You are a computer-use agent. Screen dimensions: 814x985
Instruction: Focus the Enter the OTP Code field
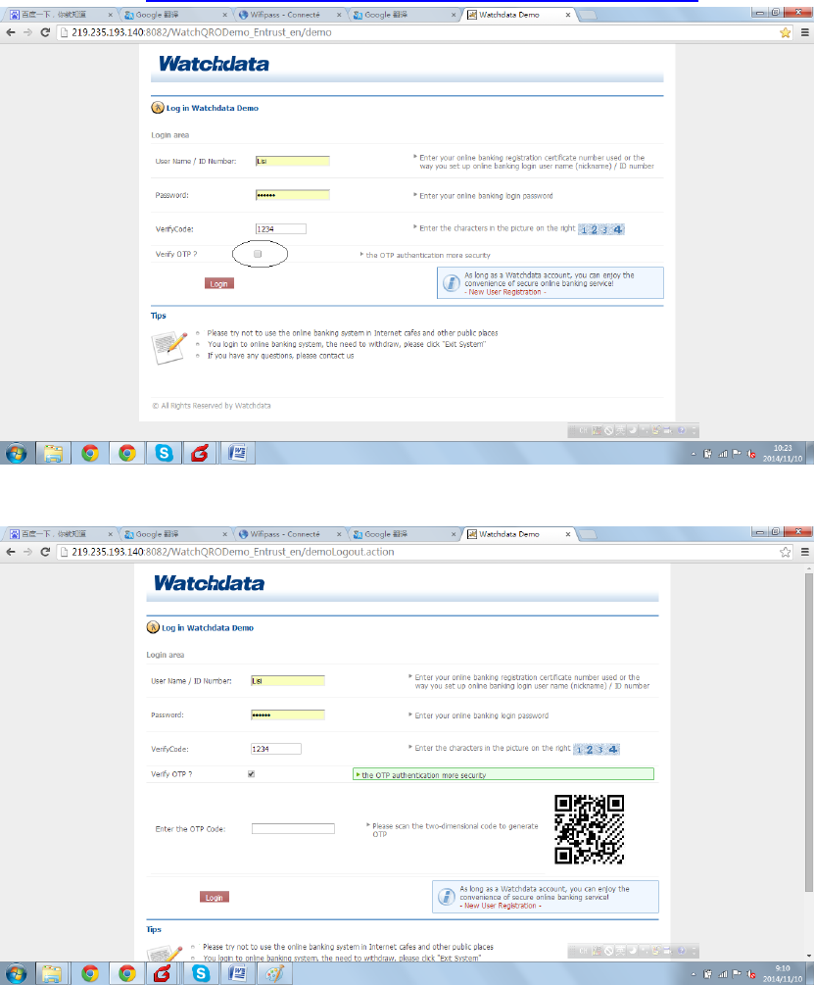click(x=293, y=828)
